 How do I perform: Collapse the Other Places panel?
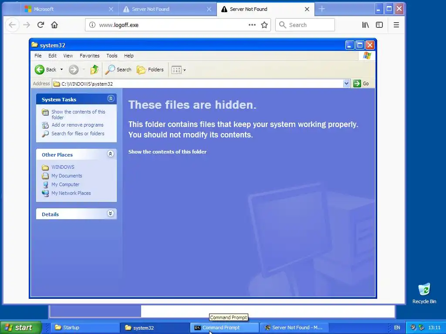tap(110, 154)
